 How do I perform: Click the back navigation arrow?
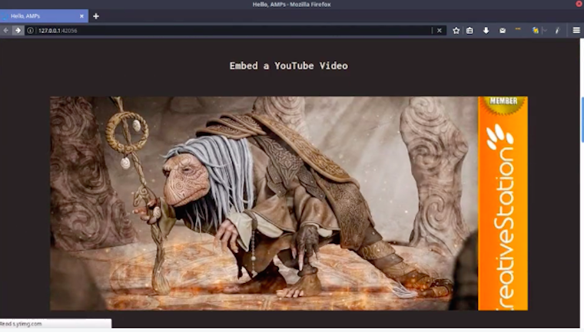tap(6, 31)
